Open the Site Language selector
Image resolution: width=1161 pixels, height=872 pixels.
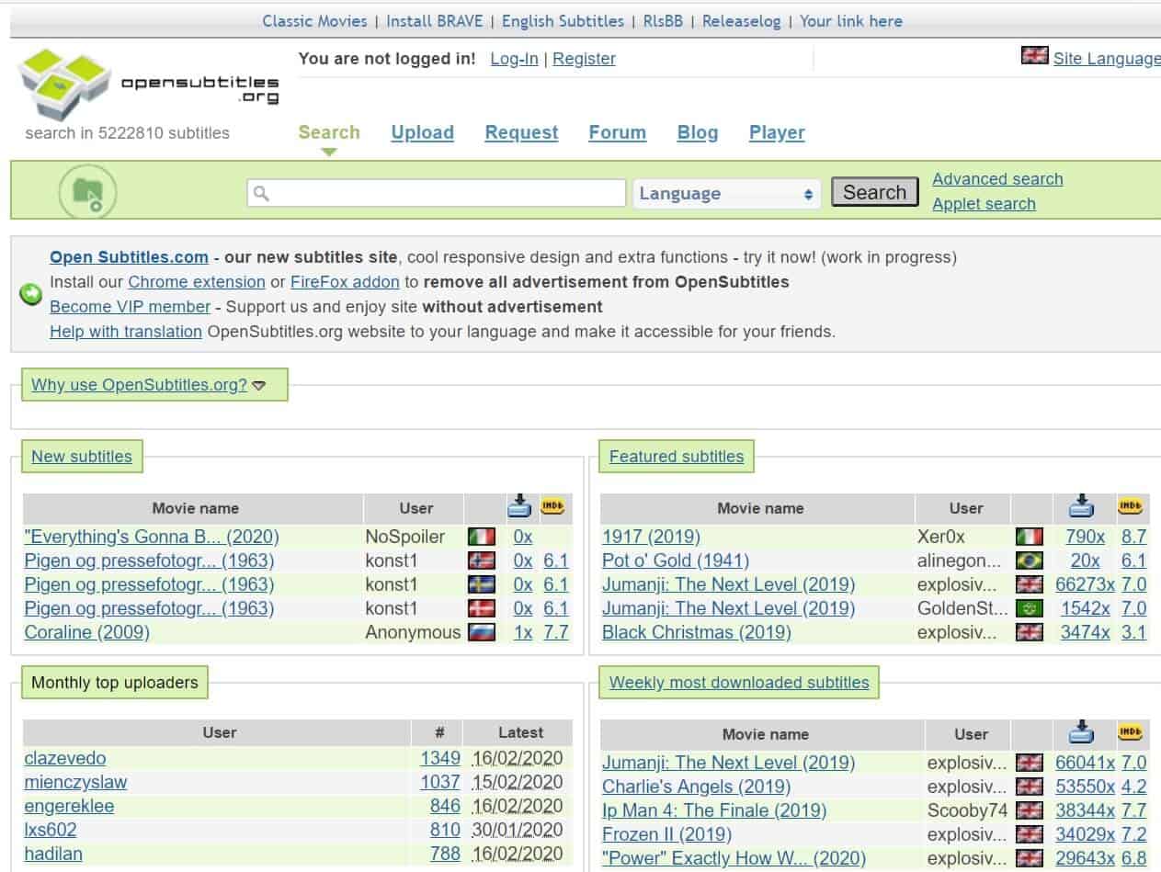pyautogui.click(x=1106, y=59)
